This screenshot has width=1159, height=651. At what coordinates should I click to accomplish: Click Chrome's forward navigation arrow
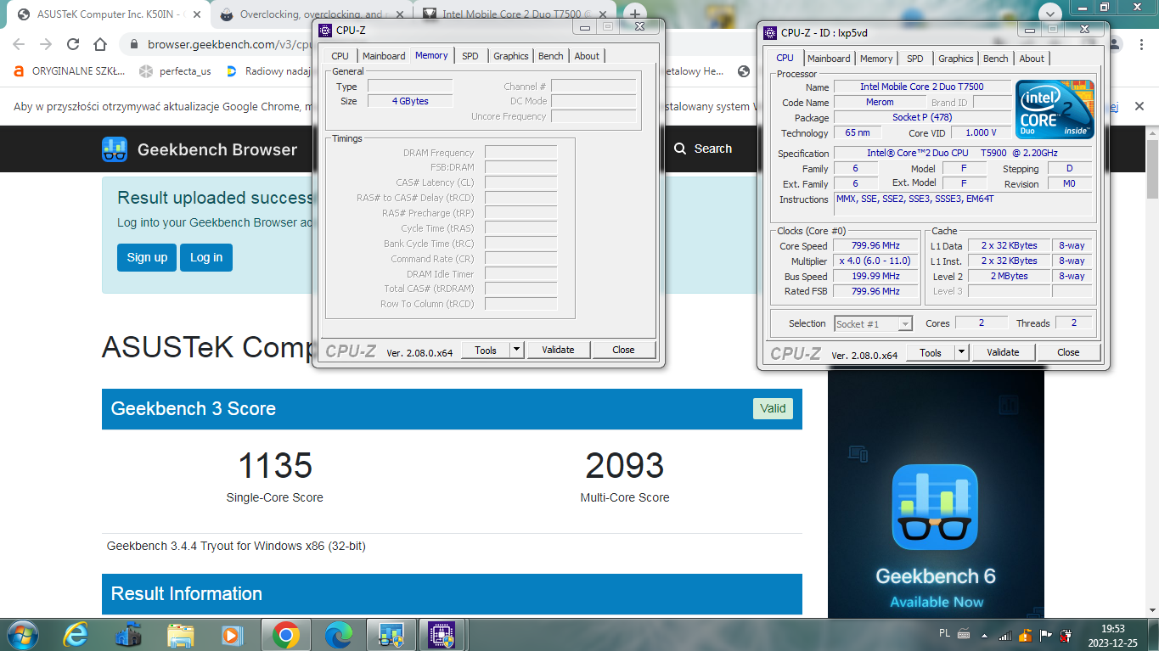(46, 44)
